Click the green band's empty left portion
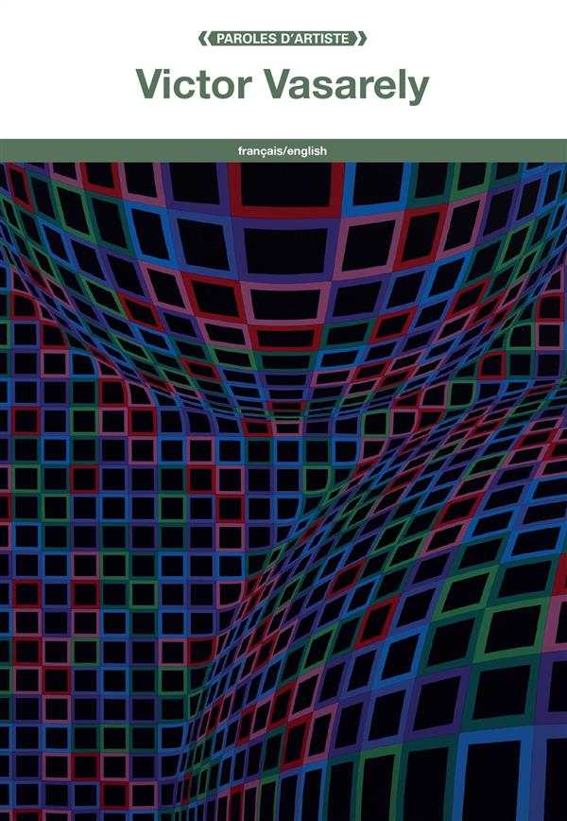 [118, 150]
